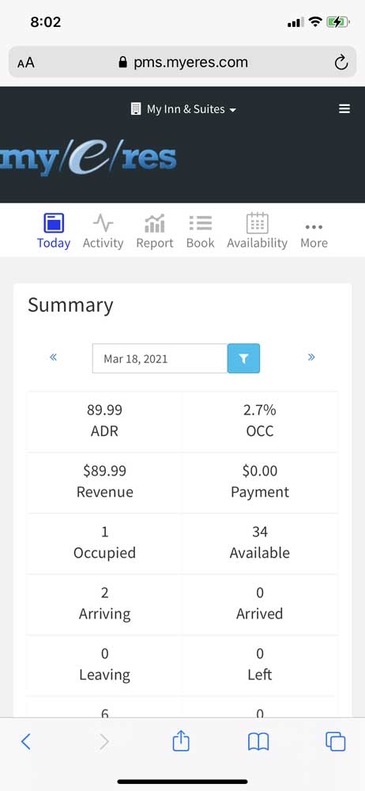Screen dimensions: 365x791
Task: Select the Book tab
Action: [200, 232]
